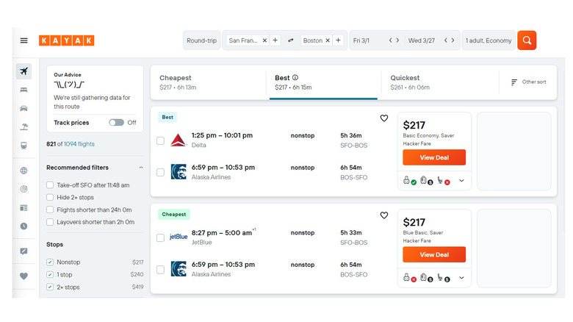This screenshot has height=322, width=573.
Task: Collapse the Recommended filters section
Action: [x=141, y=168]
